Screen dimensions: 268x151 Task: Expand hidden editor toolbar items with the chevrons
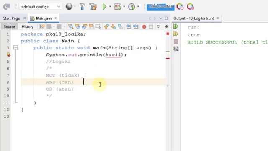point(158,26)
